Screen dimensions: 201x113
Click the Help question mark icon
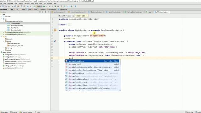(75, 6)
